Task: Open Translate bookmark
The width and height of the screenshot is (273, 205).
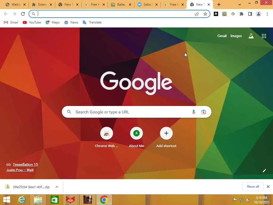Action: click(92, 22)
